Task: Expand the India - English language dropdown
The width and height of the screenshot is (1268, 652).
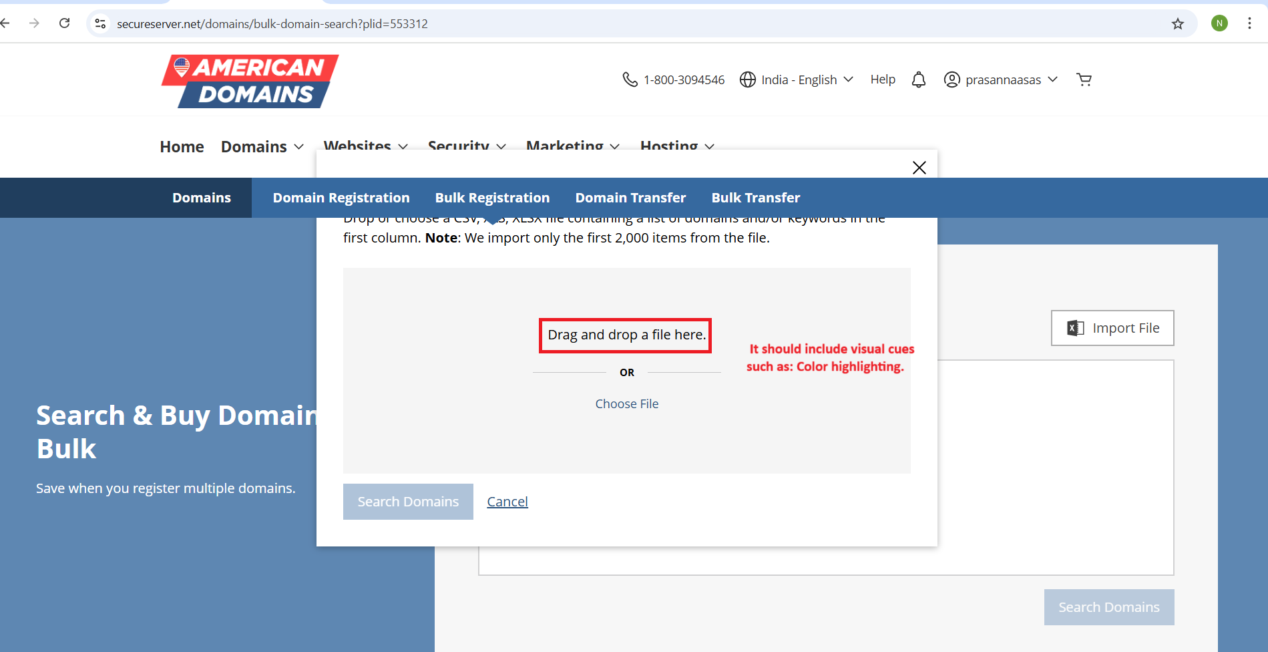Action: click(x=797, y=79)
